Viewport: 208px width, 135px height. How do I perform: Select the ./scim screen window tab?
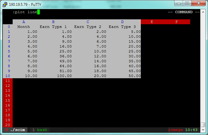(15, 130)
